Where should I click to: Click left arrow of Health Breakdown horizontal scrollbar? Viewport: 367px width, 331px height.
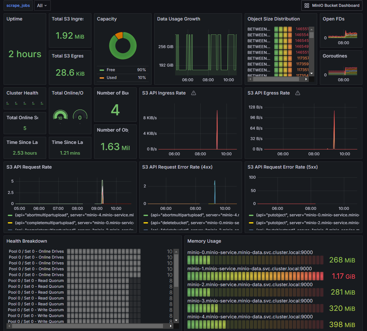[x=9, y=326]
